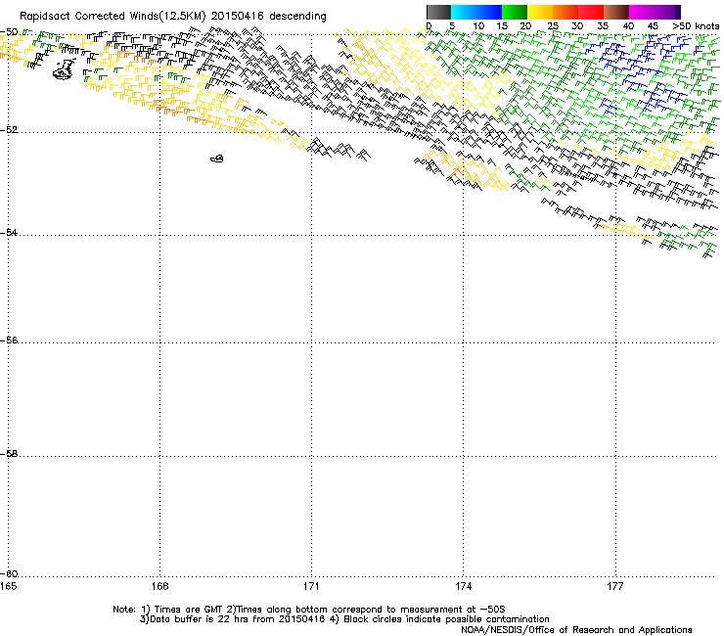Click the small island outline below latitude -52
This screenshot has height=636, width=724.
(217, 159)
